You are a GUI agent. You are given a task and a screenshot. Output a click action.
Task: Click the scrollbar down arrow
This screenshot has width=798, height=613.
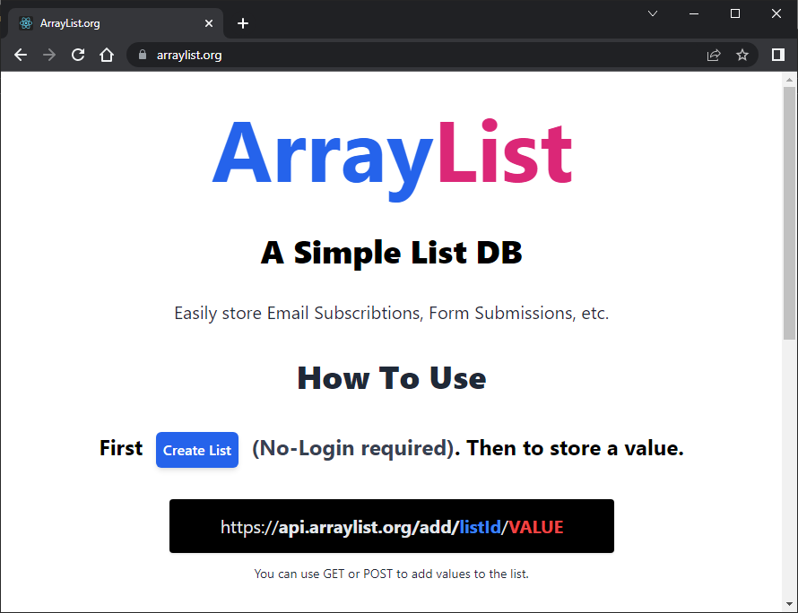(789, 604)
